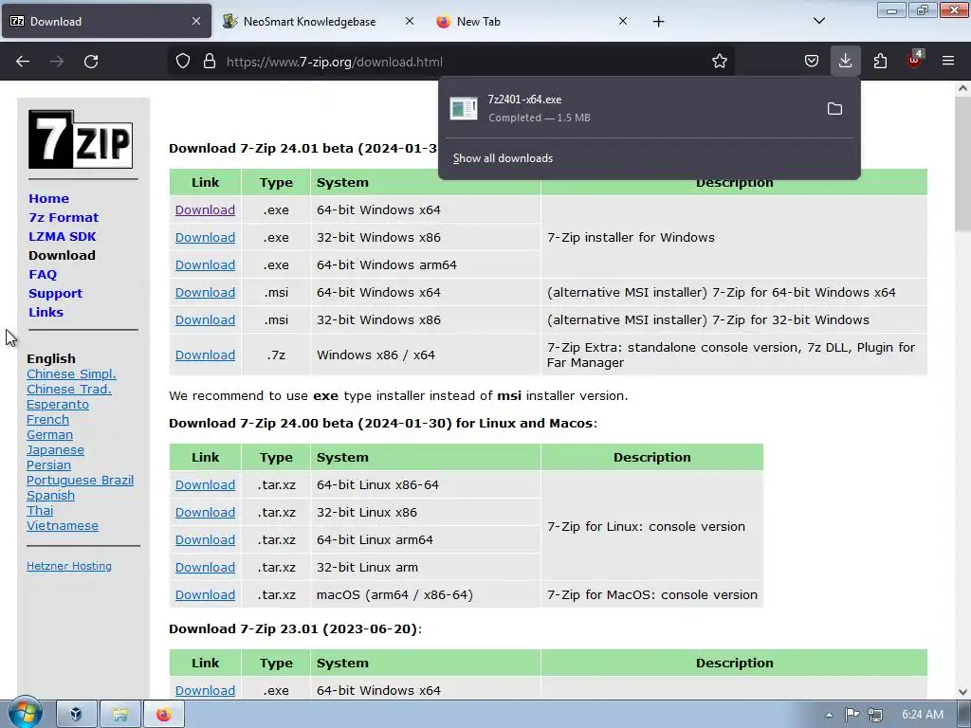
Task: Switch language to Chinese Trad.
Action: pos(69,390)
